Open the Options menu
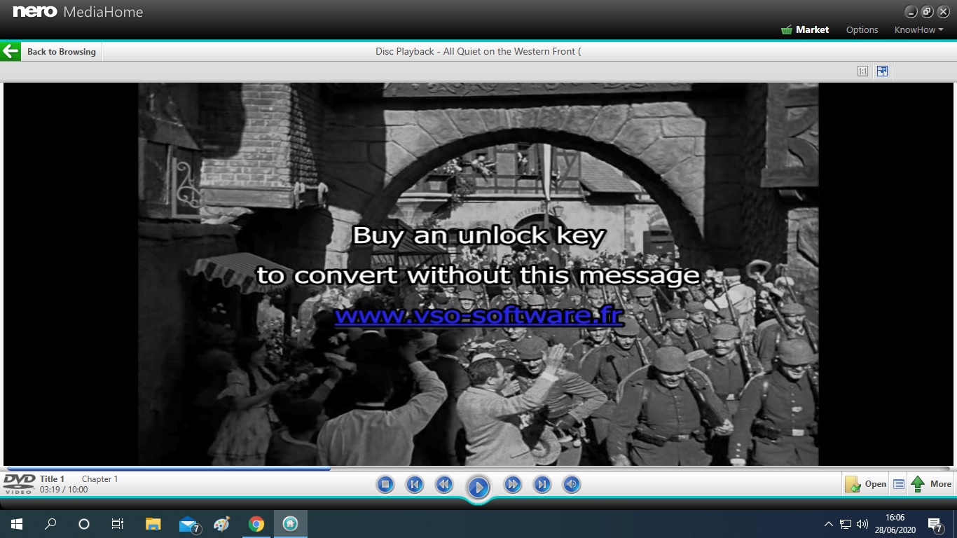The width and height of the screenshot is (957, 538). pos(862,29)
